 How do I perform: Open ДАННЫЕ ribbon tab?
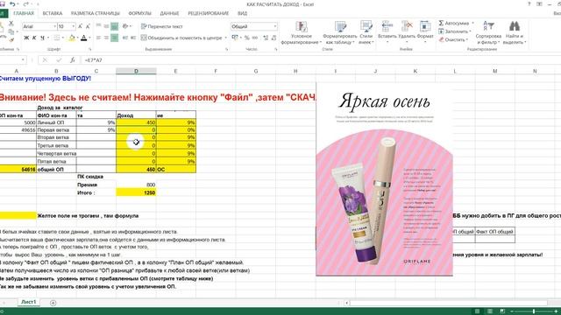pyautogui.click(x=169, y=13)
